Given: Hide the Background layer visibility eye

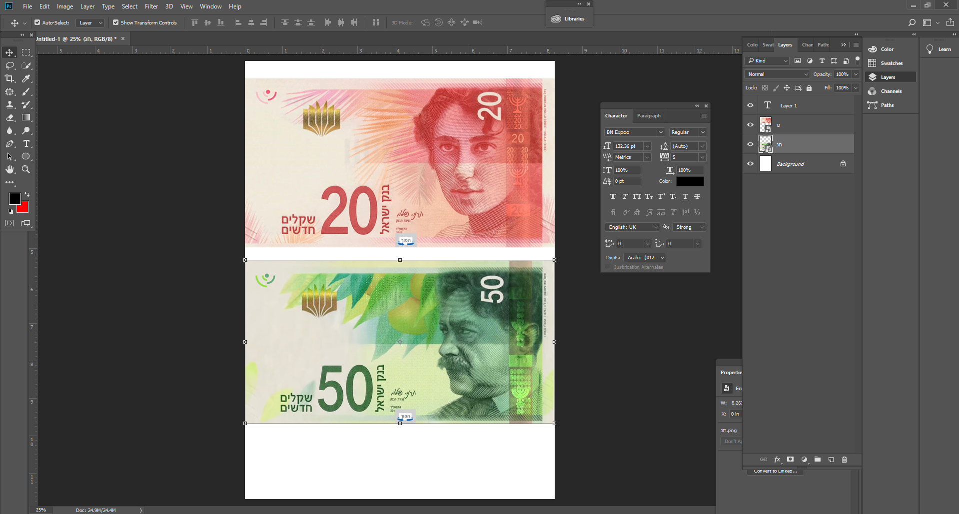Looking at the screenshot, I should pyautogui.click(x=750, y=164).
